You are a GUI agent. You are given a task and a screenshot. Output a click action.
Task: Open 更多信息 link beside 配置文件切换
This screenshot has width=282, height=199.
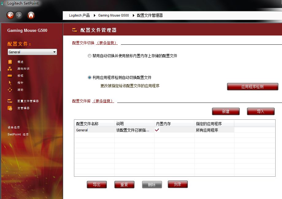coord(107,43)
